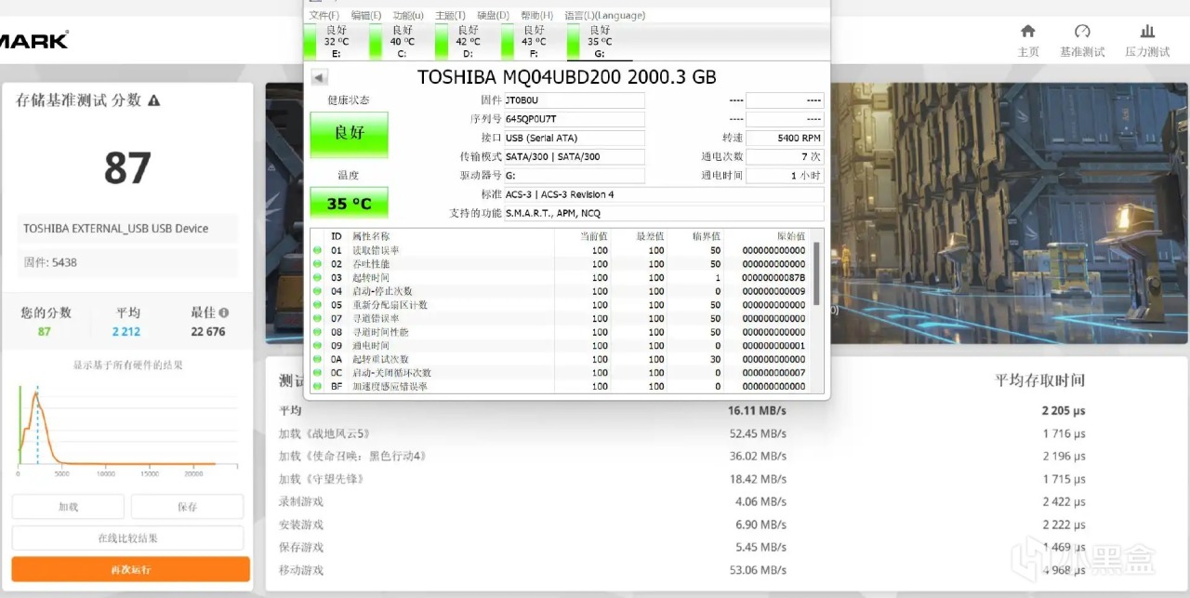The width and height of the screenshot is (1190, 598).
Task: Click the 保存 button in 3DMark
Action: coord(187,507)
